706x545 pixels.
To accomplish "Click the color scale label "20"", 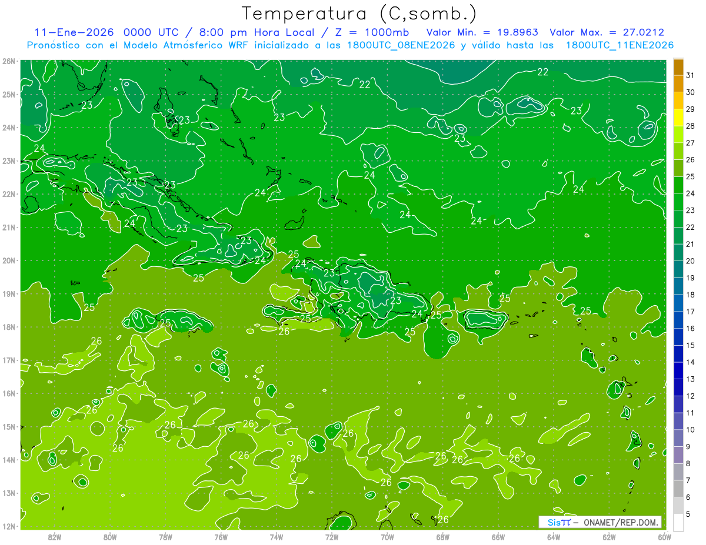I will [x=690, y=261].
